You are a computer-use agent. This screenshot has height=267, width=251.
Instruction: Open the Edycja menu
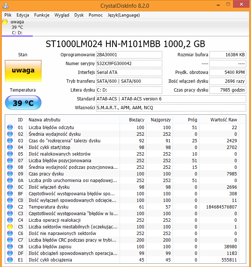click(23, 15)
